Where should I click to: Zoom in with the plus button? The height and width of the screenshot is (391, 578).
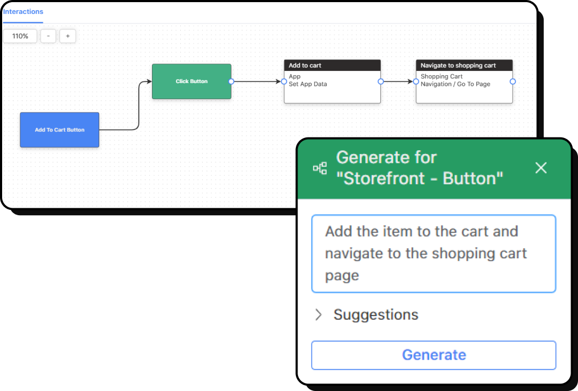coord(68,36)
